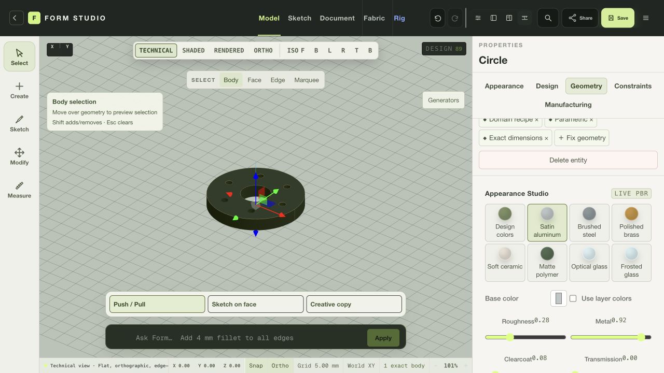
Task: Open the Generators panel
Action: [x=444, y=100]
